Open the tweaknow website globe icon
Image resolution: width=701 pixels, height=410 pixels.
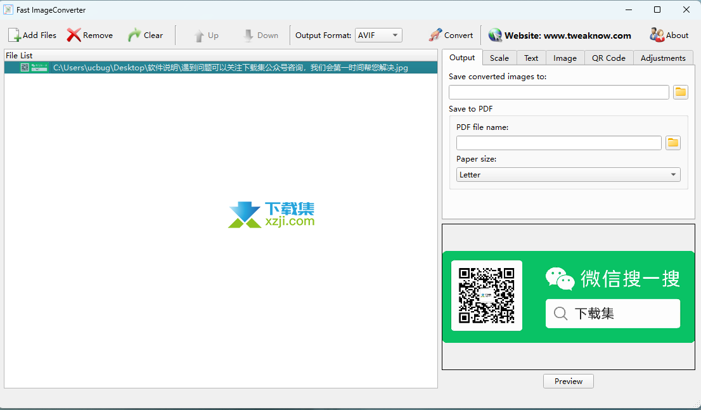[x=495, y=35]
